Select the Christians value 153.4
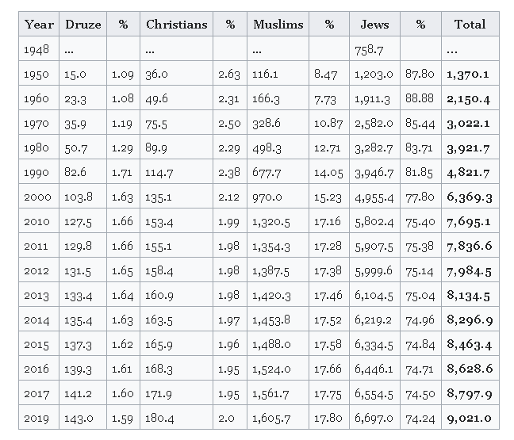This screenshot has height=440, width=514. click(x=159, y=222)
